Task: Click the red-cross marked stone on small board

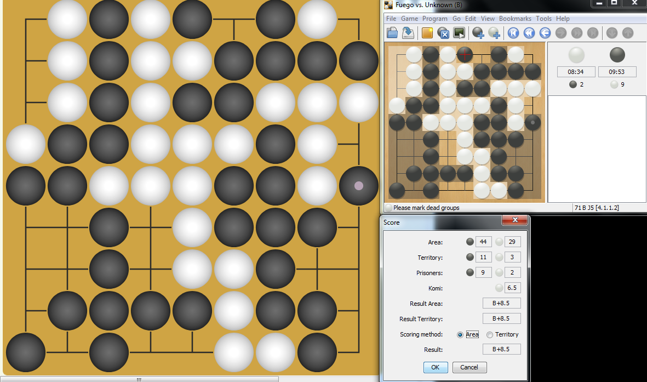Action: coord(465,54)
